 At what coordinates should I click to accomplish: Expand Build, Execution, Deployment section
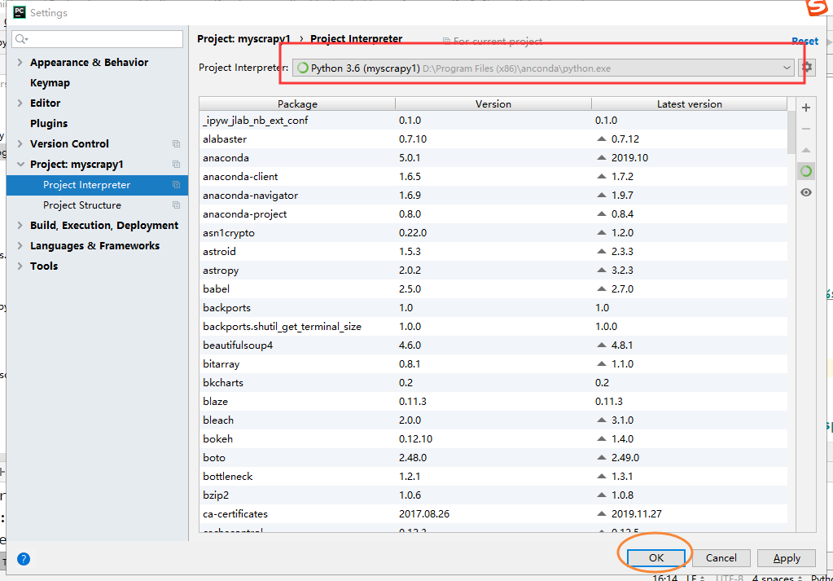click(x=20, y=226)
